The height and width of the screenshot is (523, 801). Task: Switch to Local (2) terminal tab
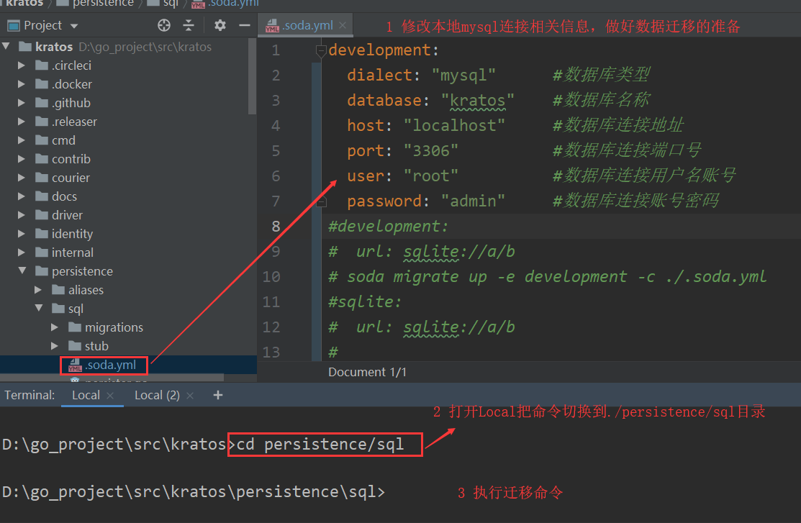coord(157,395)
